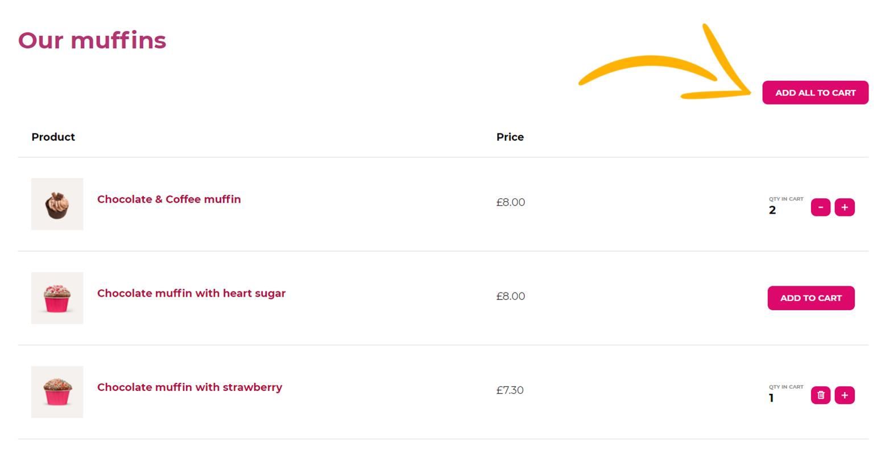Click the quantity 2 in cart value
Screen dimensions: 889x450
772,210
